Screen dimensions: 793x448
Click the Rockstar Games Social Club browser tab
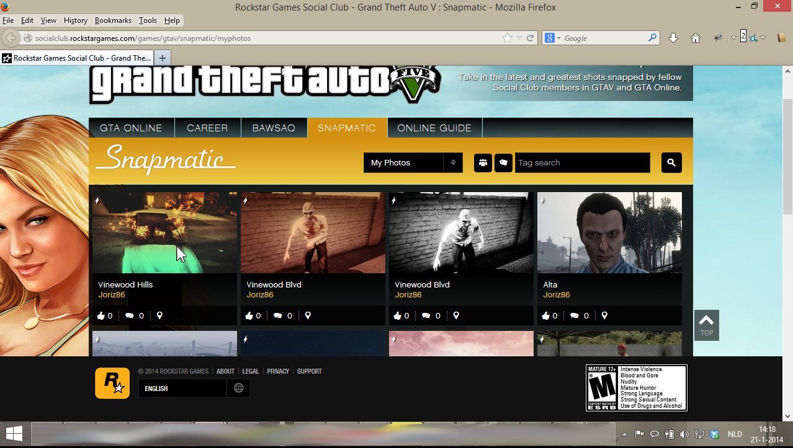[77, 58]
